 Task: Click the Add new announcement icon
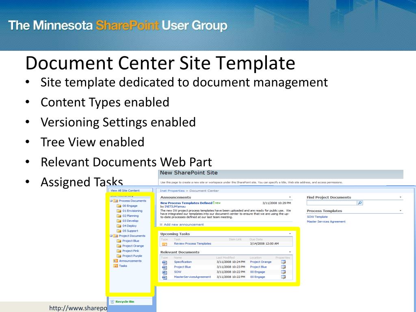pos(161,225)
